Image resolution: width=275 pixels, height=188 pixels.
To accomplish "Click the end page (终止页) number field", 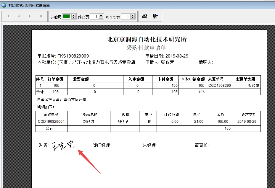I will (94, 17).
